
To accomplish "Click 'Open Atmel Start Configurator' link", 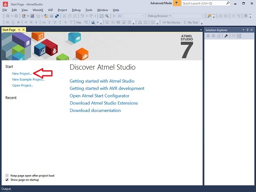I will (x=99, y=96).
